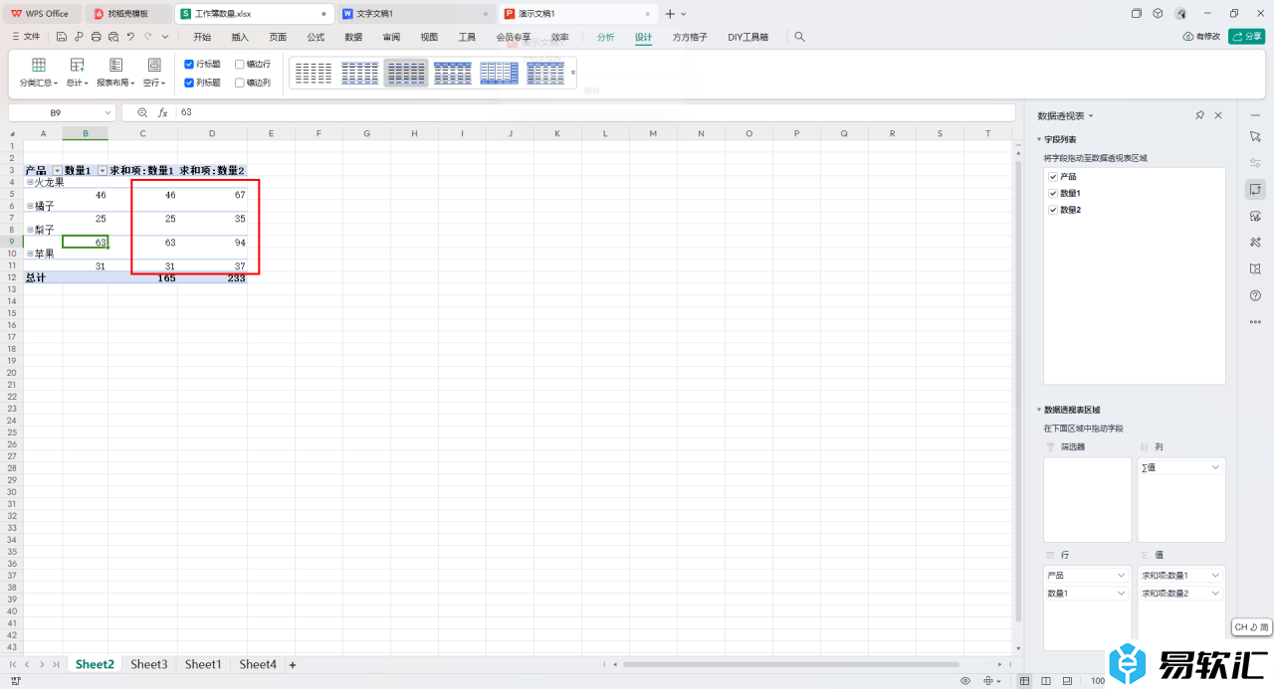Open the 开始 (Home) ribbon tab
This screenshot has height=689, width=1274.
pyautogui.click(x=202, y=37)
